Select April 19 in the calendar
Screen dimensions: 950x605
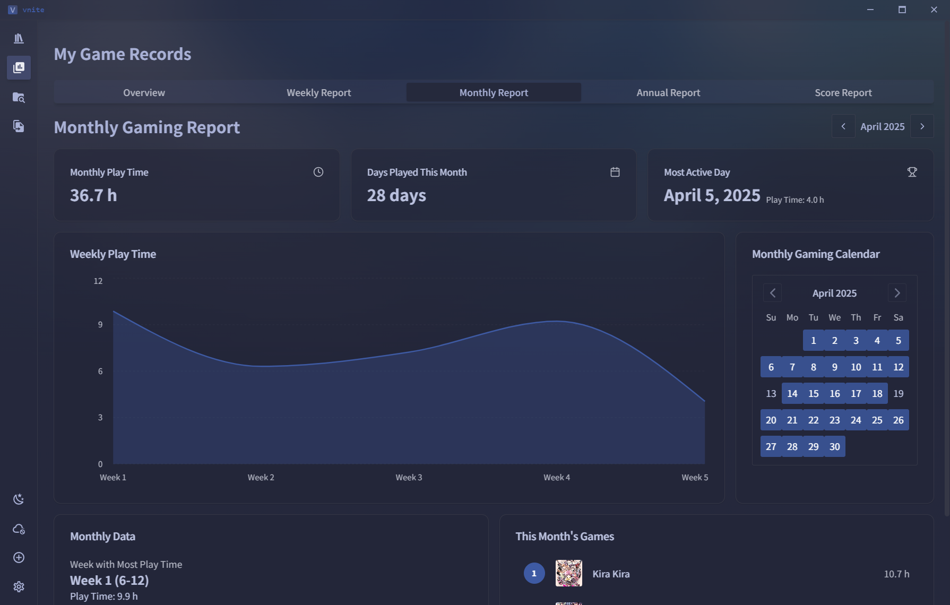(x=899, y=393)
